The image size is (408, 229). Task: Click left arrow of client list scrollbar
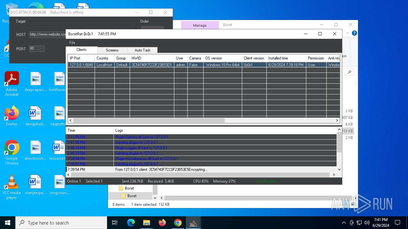click(71, 121)
